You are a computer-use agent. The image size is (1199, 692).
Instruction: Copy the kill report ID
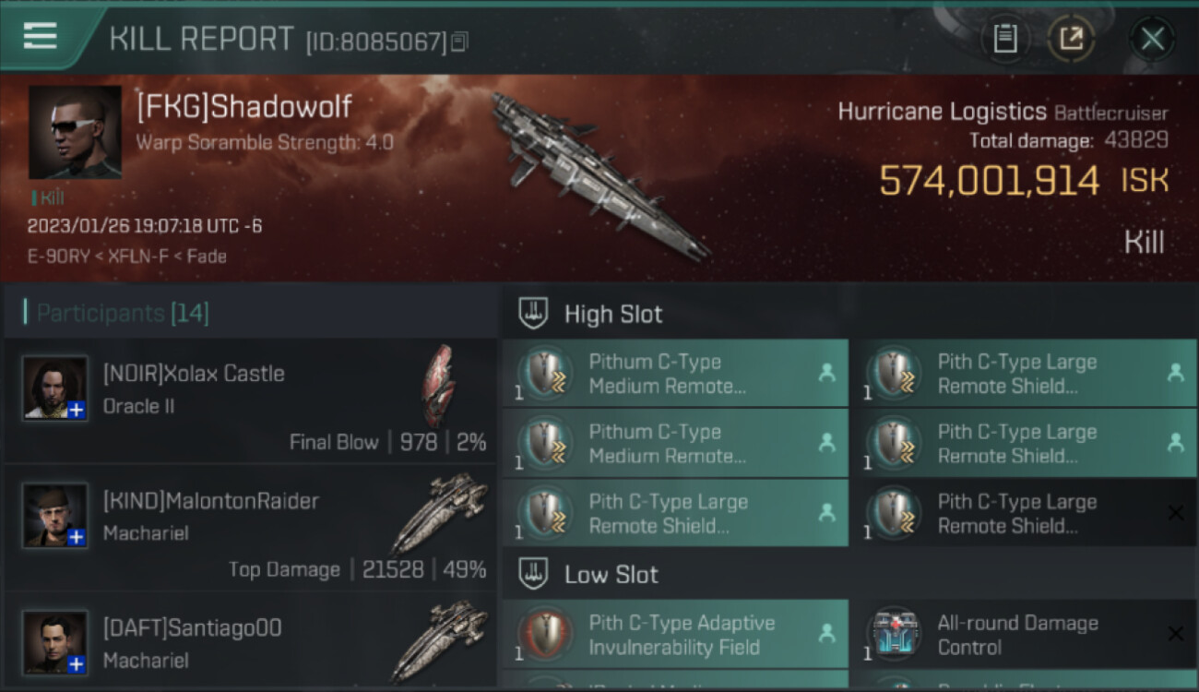tap(459, 42)
